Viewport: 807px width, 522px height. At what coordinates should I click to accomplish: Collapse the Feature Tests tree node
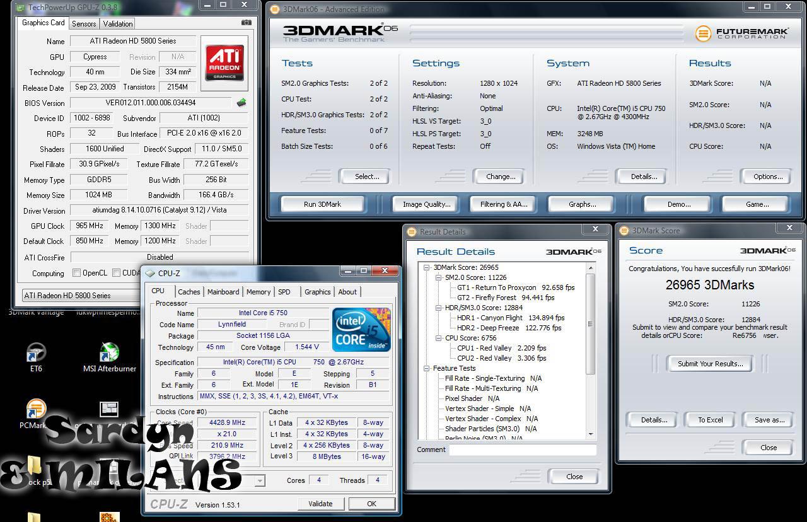point(426,368)
